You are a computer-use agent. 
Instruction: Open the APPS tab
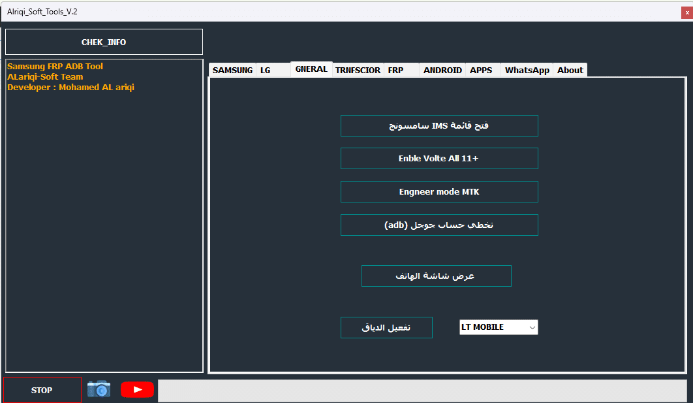[483, 69]
